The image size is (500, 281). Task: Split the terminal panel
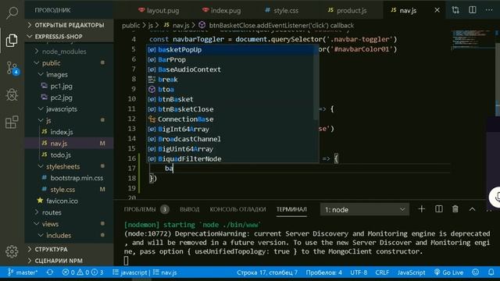pos(439,209)
